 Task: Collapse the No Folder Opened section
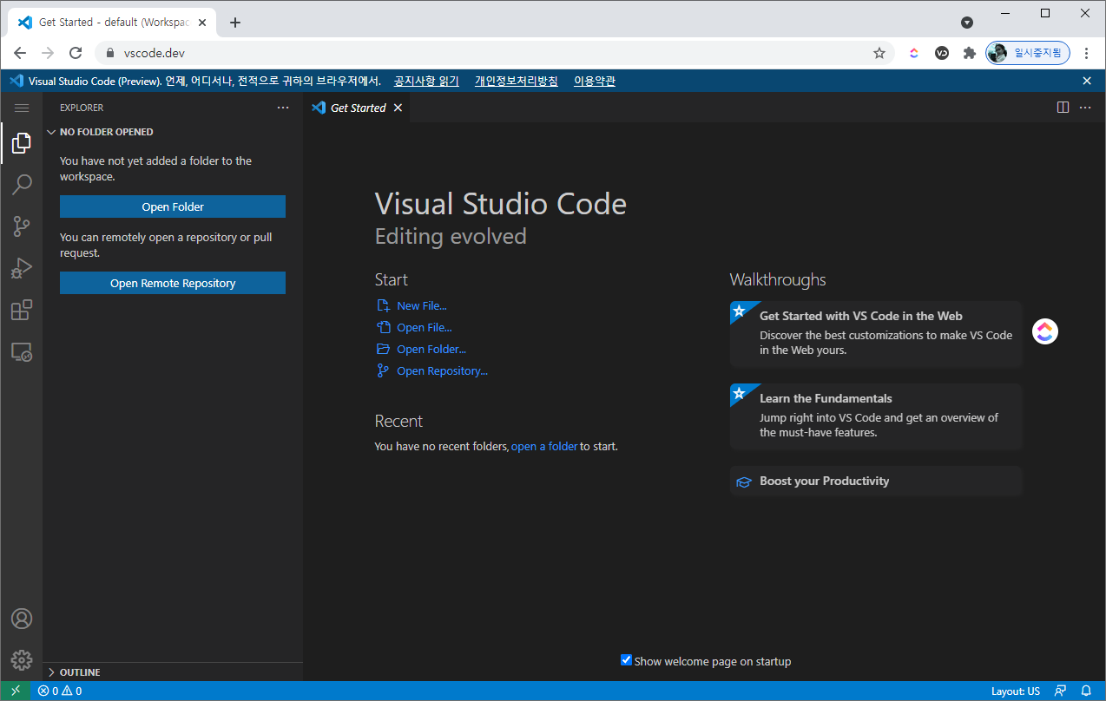pyautogui.click(x=172, y=132)
